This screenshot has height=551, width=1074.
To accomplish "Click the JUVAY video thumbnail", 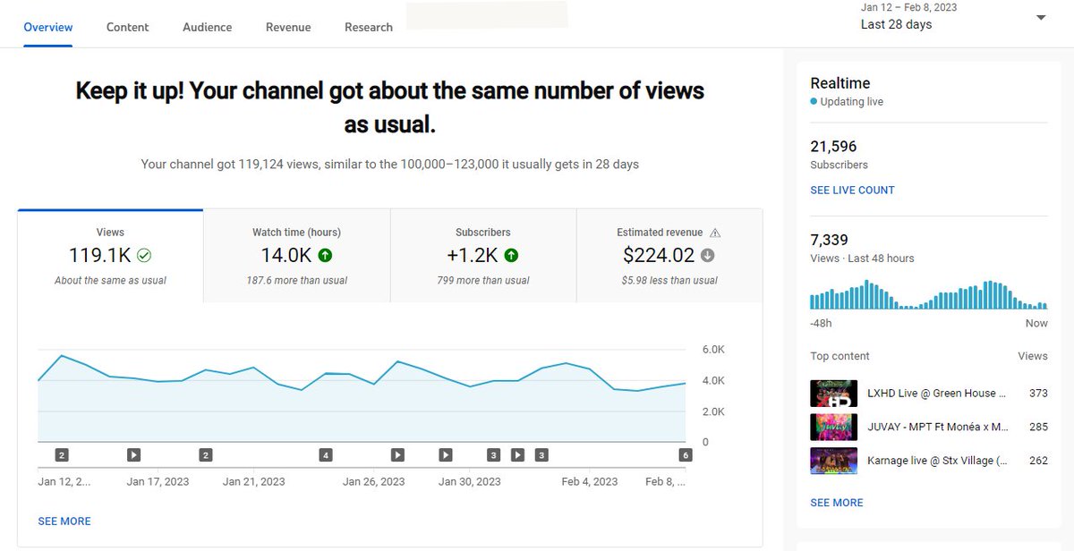I will tap(833, 427).
